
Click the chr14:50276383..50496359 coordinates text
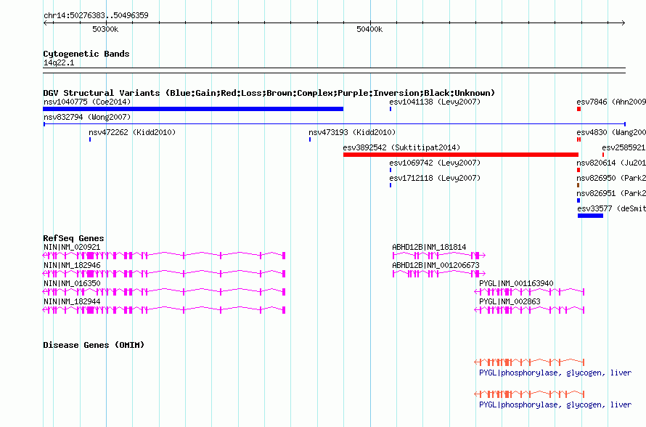click(96, 15)
